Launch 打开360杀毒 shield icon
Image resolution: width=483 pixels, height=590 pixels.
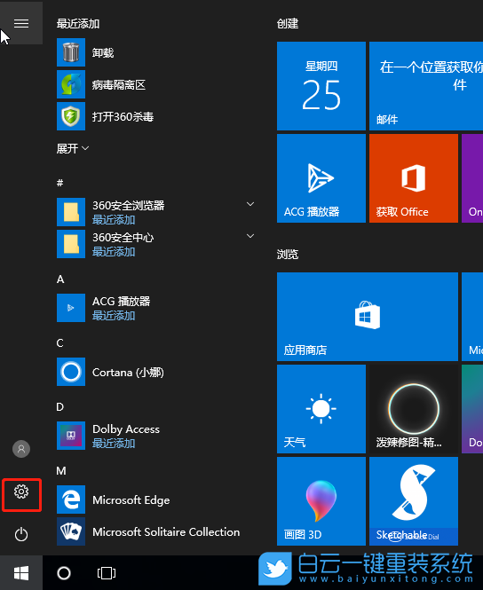point(71,116)
